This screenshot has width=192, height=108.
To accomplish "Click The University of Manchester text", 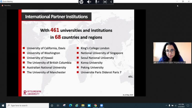I will pyautogui.click(x=46, y=72).
